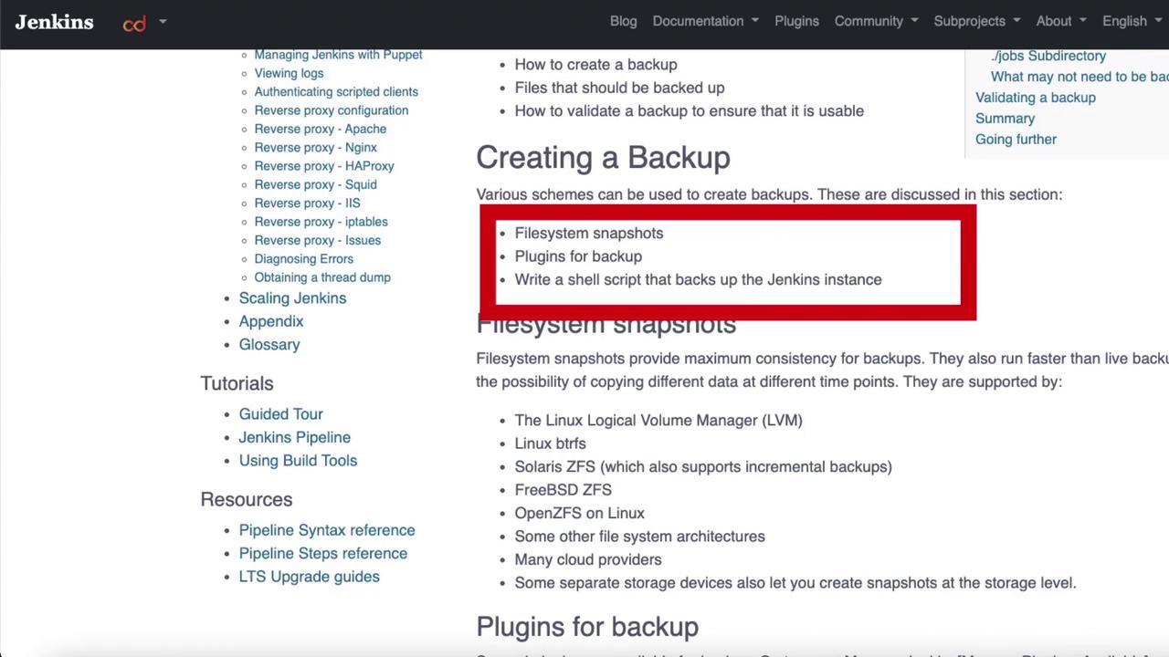Screen dimensions: 1169x657
Task: Click the 'Plugins for backup' bullet item
Action: [578, 256]
